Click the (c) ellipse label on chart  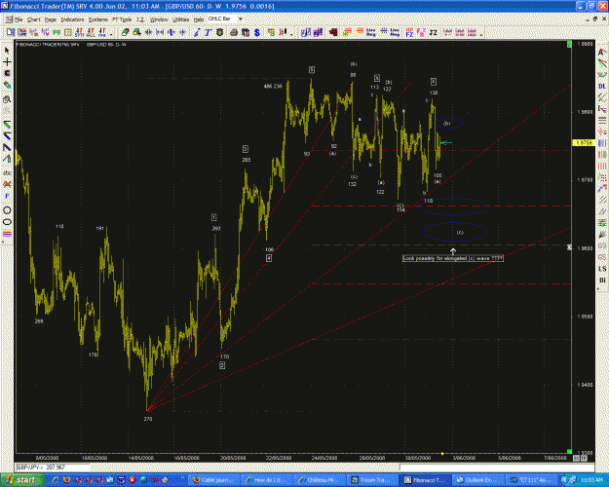[460, 232]
